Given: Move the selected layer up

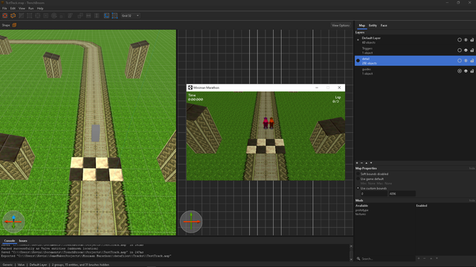Looking at the screenshot, I should (x=367, y=163).
